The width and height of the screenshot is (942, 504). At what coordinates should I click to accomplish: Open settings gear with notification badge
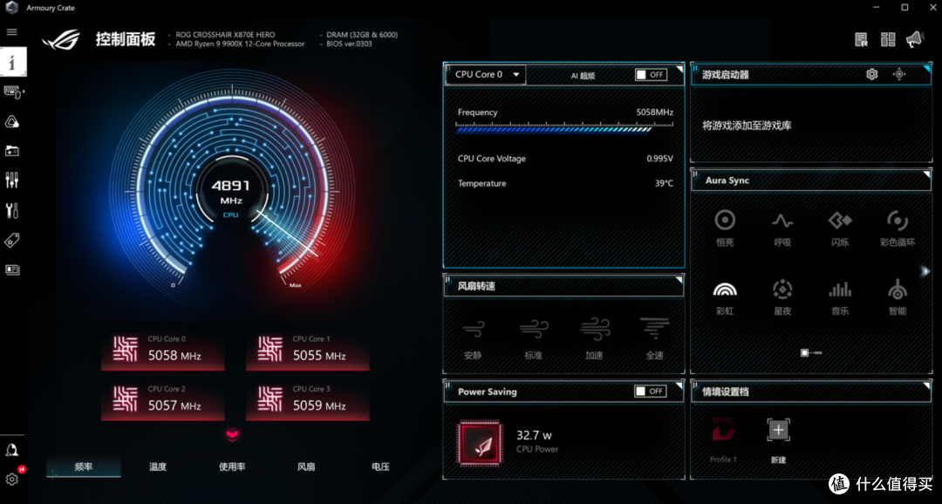tap(12, 479)
